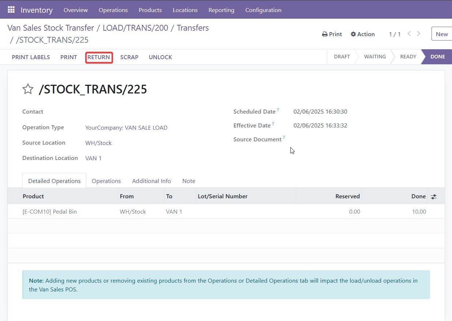Click the RETURN button
This screenshot has width=452, height=321.
(99, 57)
